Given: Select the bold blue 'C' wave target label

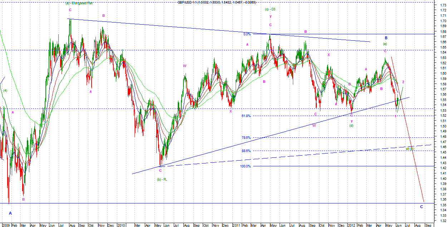Looking at the screenshot, I should [421, 207].
